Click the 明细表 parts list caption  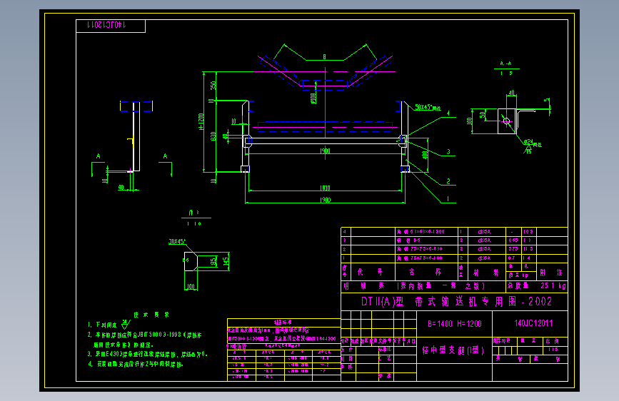pyautogui.click(x=365, y=285)
